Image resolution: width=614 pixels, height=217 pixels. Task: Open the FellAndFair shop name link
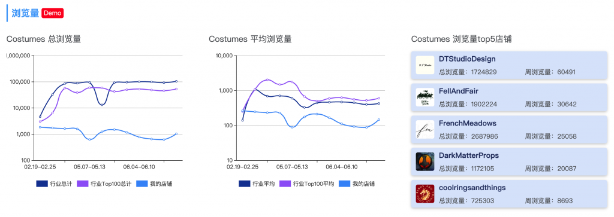click(x=459, y=91)
